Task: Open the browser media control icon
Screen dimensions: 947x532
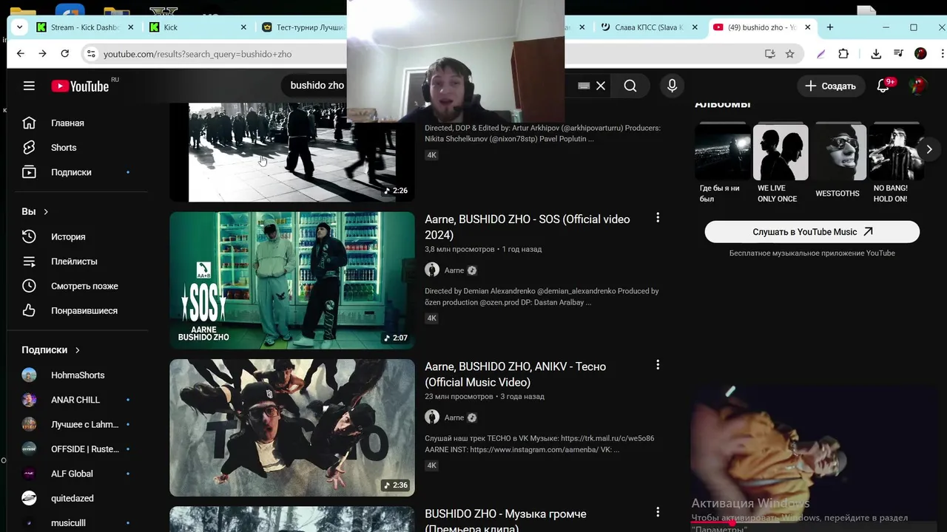Action: point(898,54)
